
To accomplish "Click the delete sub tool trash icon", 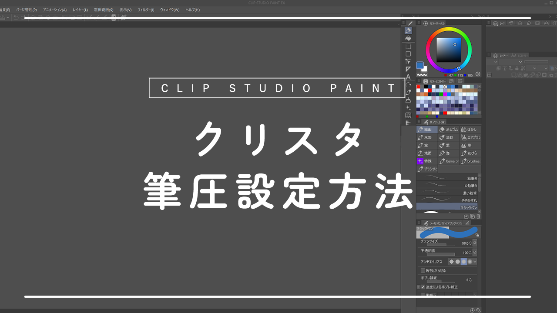I will click(478, 216).
